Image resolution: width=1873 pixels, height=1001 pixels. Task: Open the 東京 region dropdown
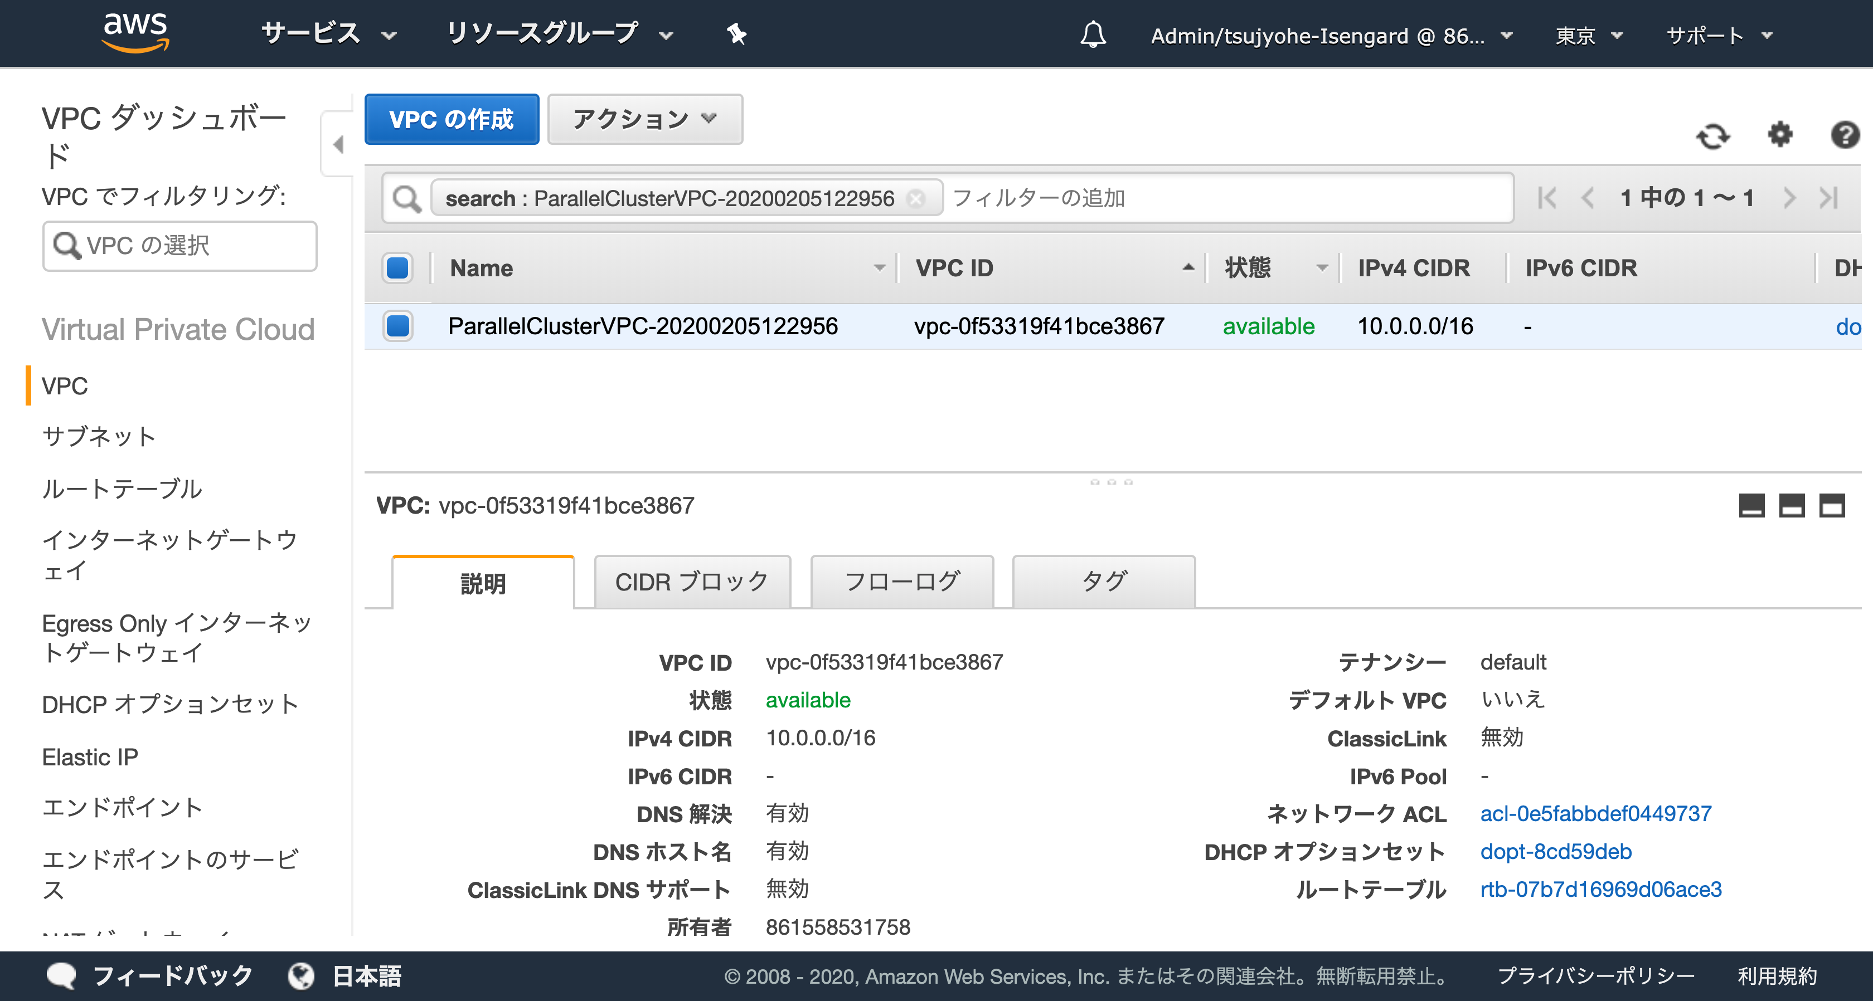coord(1589,36)
